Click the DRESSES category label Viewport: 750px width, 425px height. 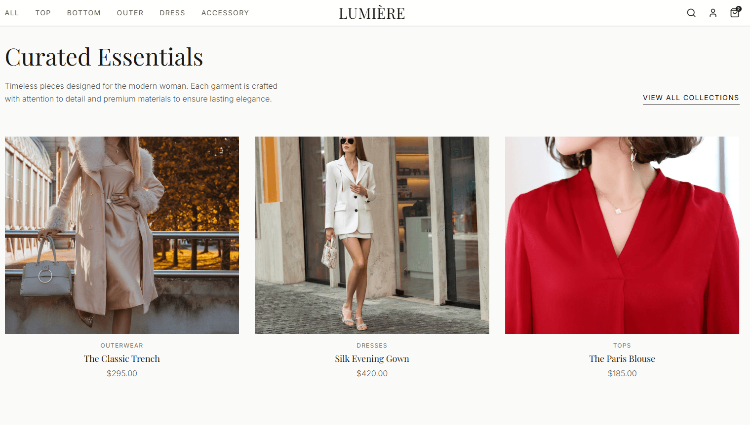(x=372, y=346)
